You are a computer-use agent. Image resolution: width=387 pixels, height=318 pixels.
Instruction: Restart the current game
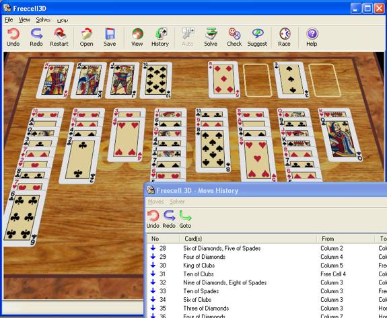click(59, 37)
